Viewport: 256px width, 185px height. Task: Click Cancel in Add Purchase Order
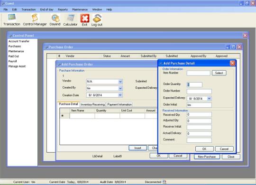[178, 156]
